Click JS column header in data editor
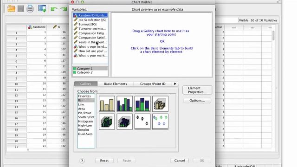Screen dimensions: 297x167 point(56,27)
